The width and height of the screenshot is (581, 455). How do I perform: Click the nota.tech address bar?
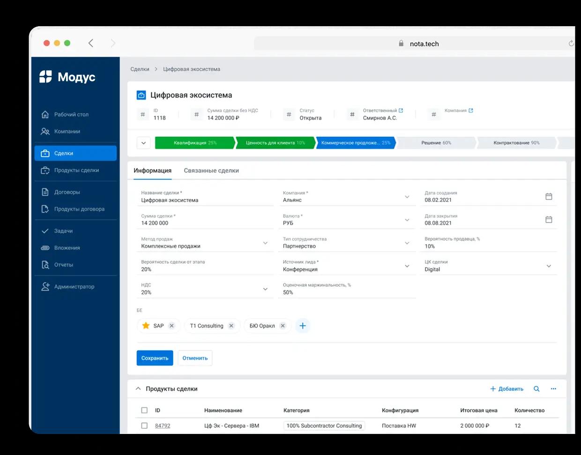click(x=414, y=44)
